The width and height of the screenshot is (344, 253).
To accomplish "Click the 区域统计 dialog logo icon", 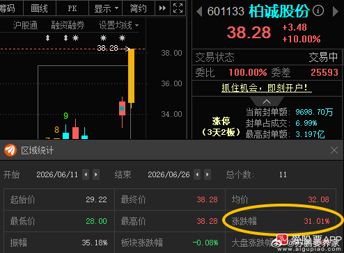I will [10, 150].
